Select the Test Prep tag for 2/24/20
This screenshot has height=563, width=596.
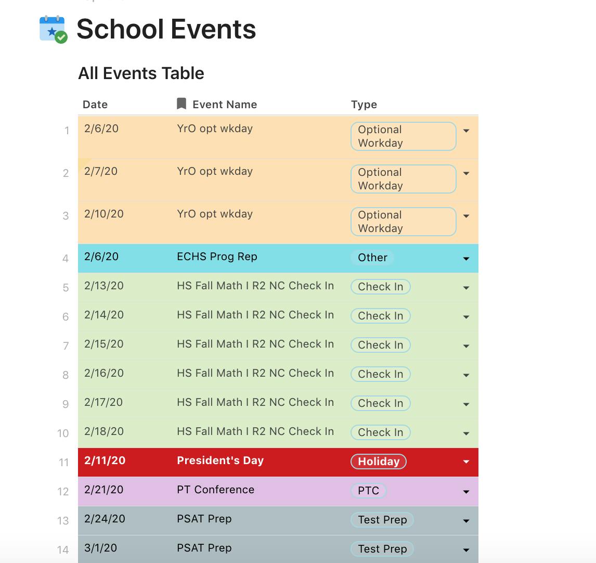coord(382,520)
